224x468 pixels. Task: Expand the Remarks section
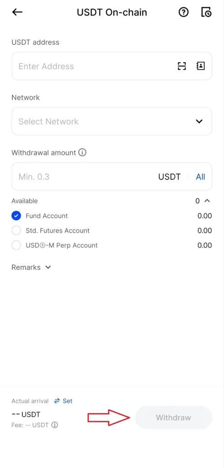(x=31, y=267)
